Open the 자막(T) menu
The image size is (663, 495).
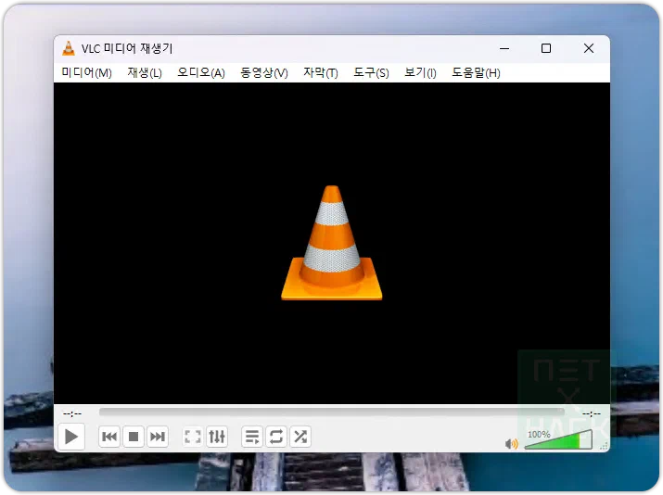tap(321, 72)
